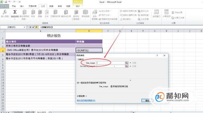Screen dimensions: 203x113
Task: Click Calculate Sheet
Action: point(178,18)
